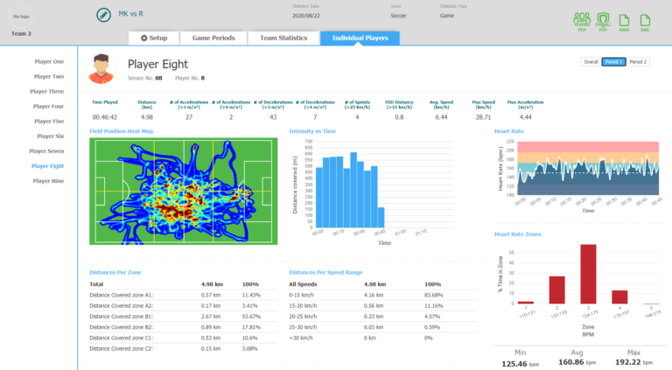Export the Overall PDF report
The width and height of the screenshot is (672, 370).
(x=603, y=22)
